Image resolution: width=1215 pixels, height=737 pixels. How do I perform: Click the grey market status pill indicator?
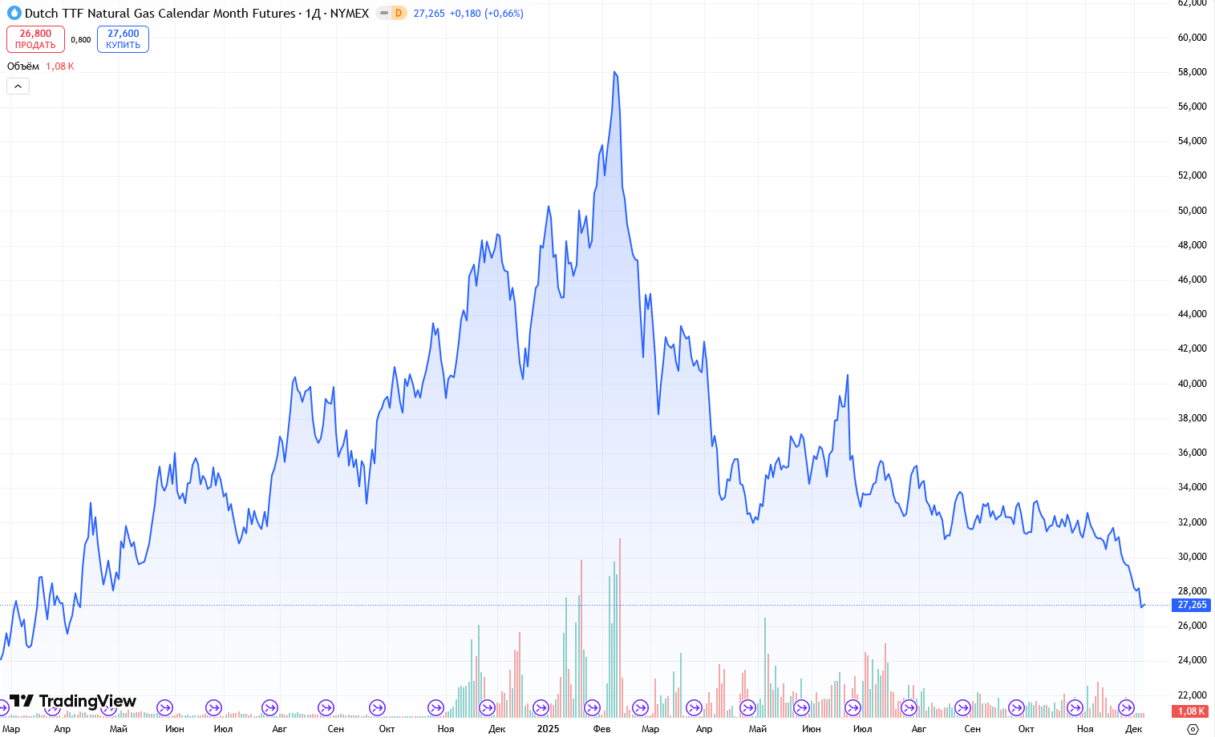[383, 13]
